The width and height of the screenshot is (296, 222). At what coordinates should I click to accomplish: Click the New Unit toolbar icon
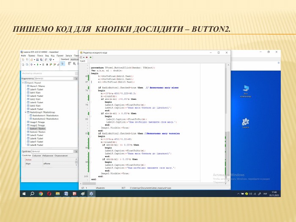click(23, 60)
